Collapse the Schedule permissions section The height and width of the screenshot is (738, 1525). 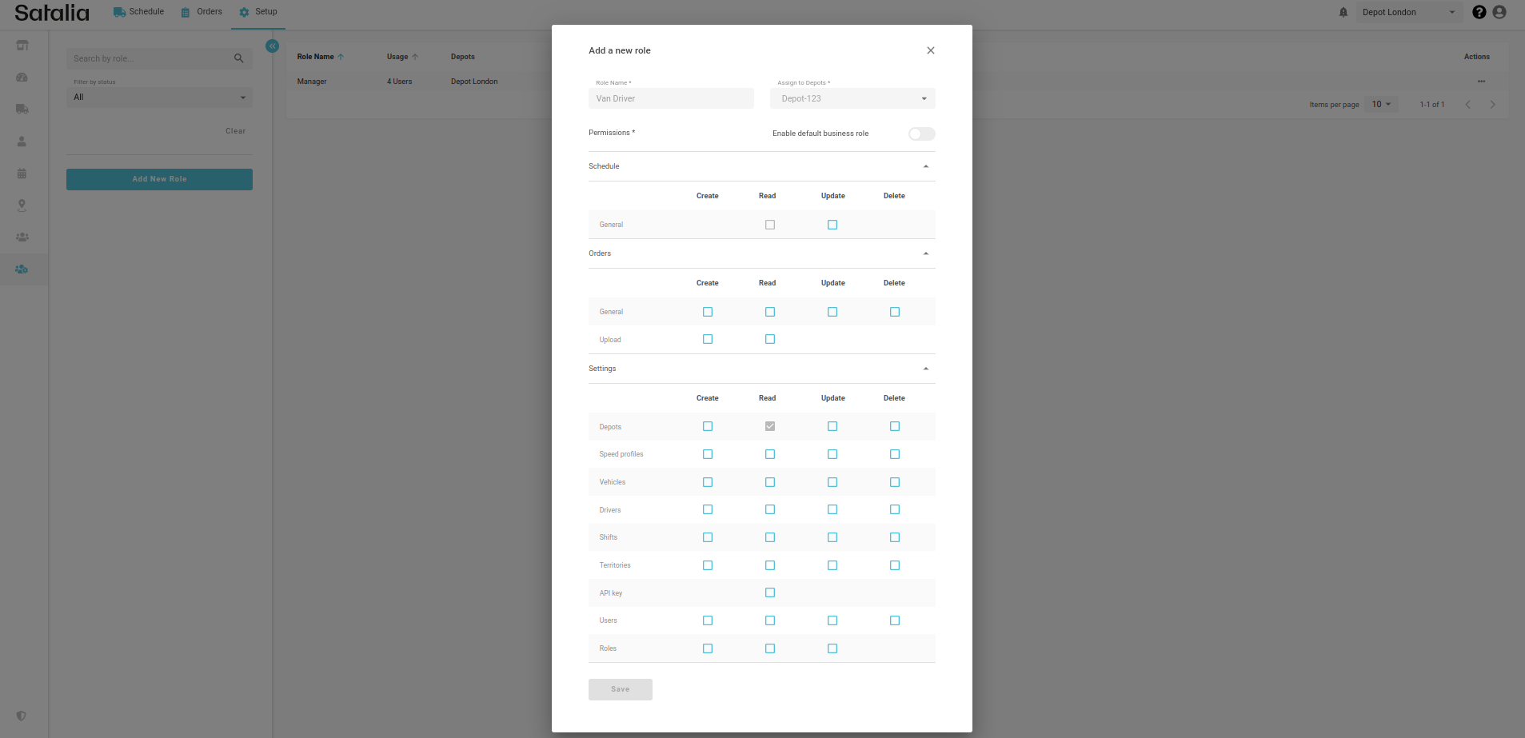[925, 166]
